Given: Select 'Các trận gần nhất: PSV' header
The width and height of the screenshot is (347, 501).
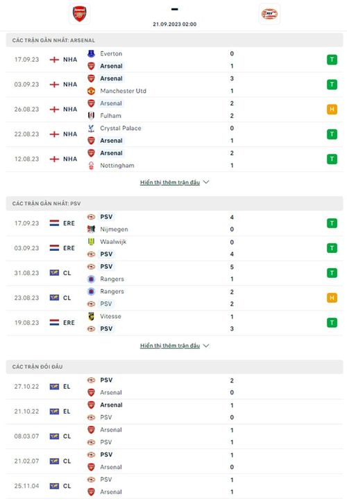Looking at the screenshot, I should point(174,204).
